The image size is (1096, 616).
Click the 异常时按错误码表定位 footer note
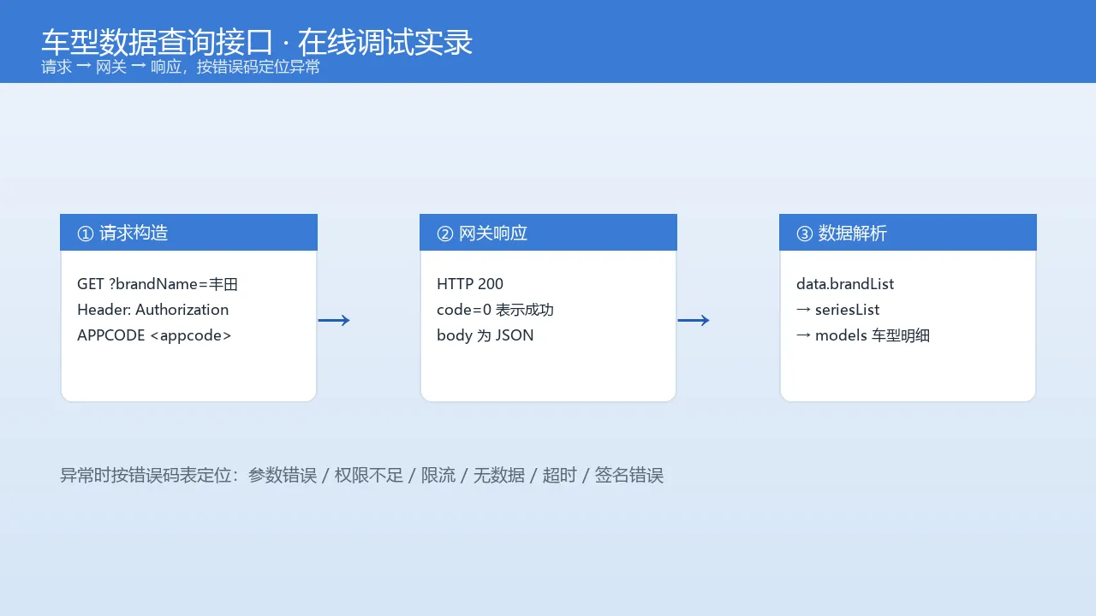(x=361, y=475)
